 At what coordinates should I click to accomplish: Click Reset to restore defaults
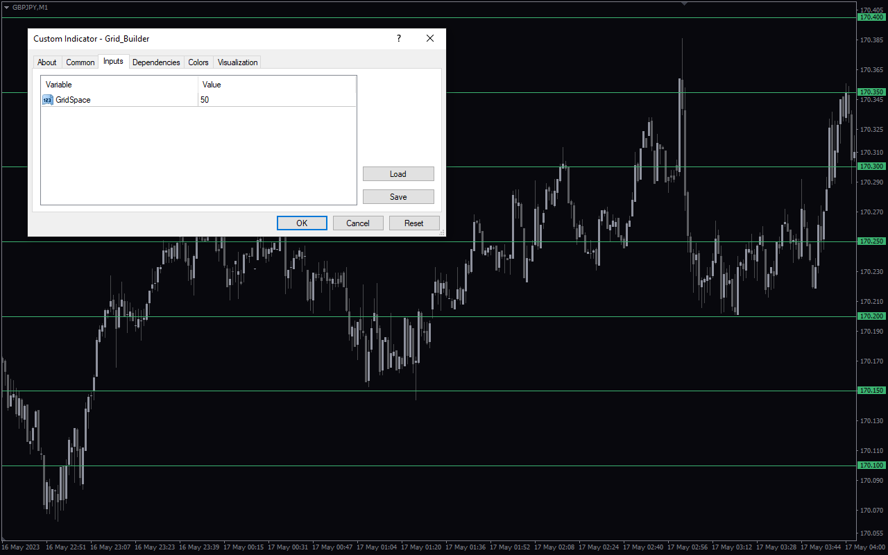(414, 223)
